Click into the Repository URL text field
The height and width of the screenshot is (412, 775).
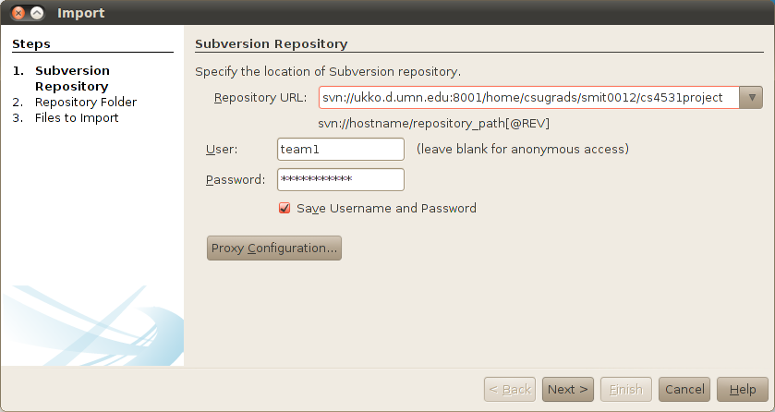[x=527, y=97]
